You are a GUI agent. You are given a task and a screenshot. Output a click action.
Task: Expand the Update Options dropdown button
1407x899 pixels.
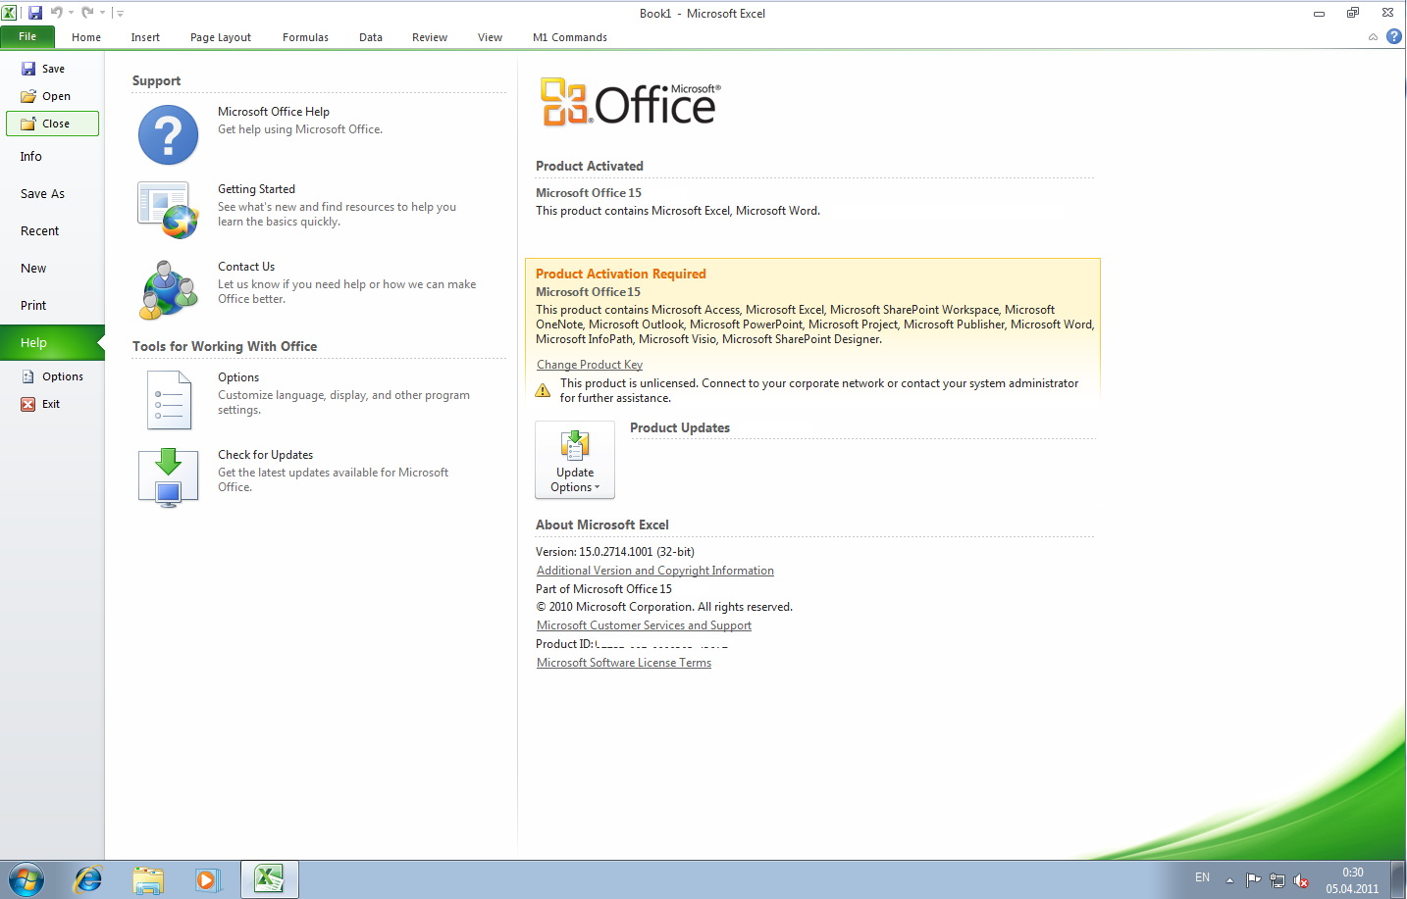click(575, 460)
